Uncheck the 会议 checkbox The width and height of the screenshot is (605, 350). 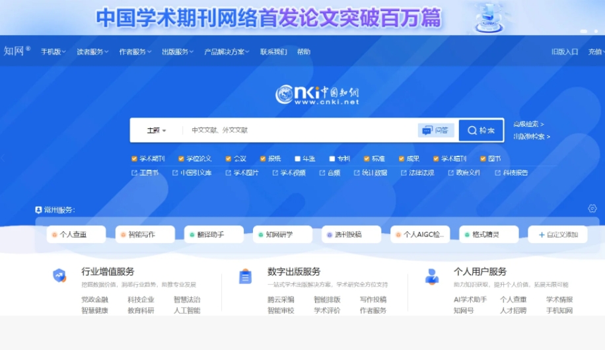coord(228,158)
